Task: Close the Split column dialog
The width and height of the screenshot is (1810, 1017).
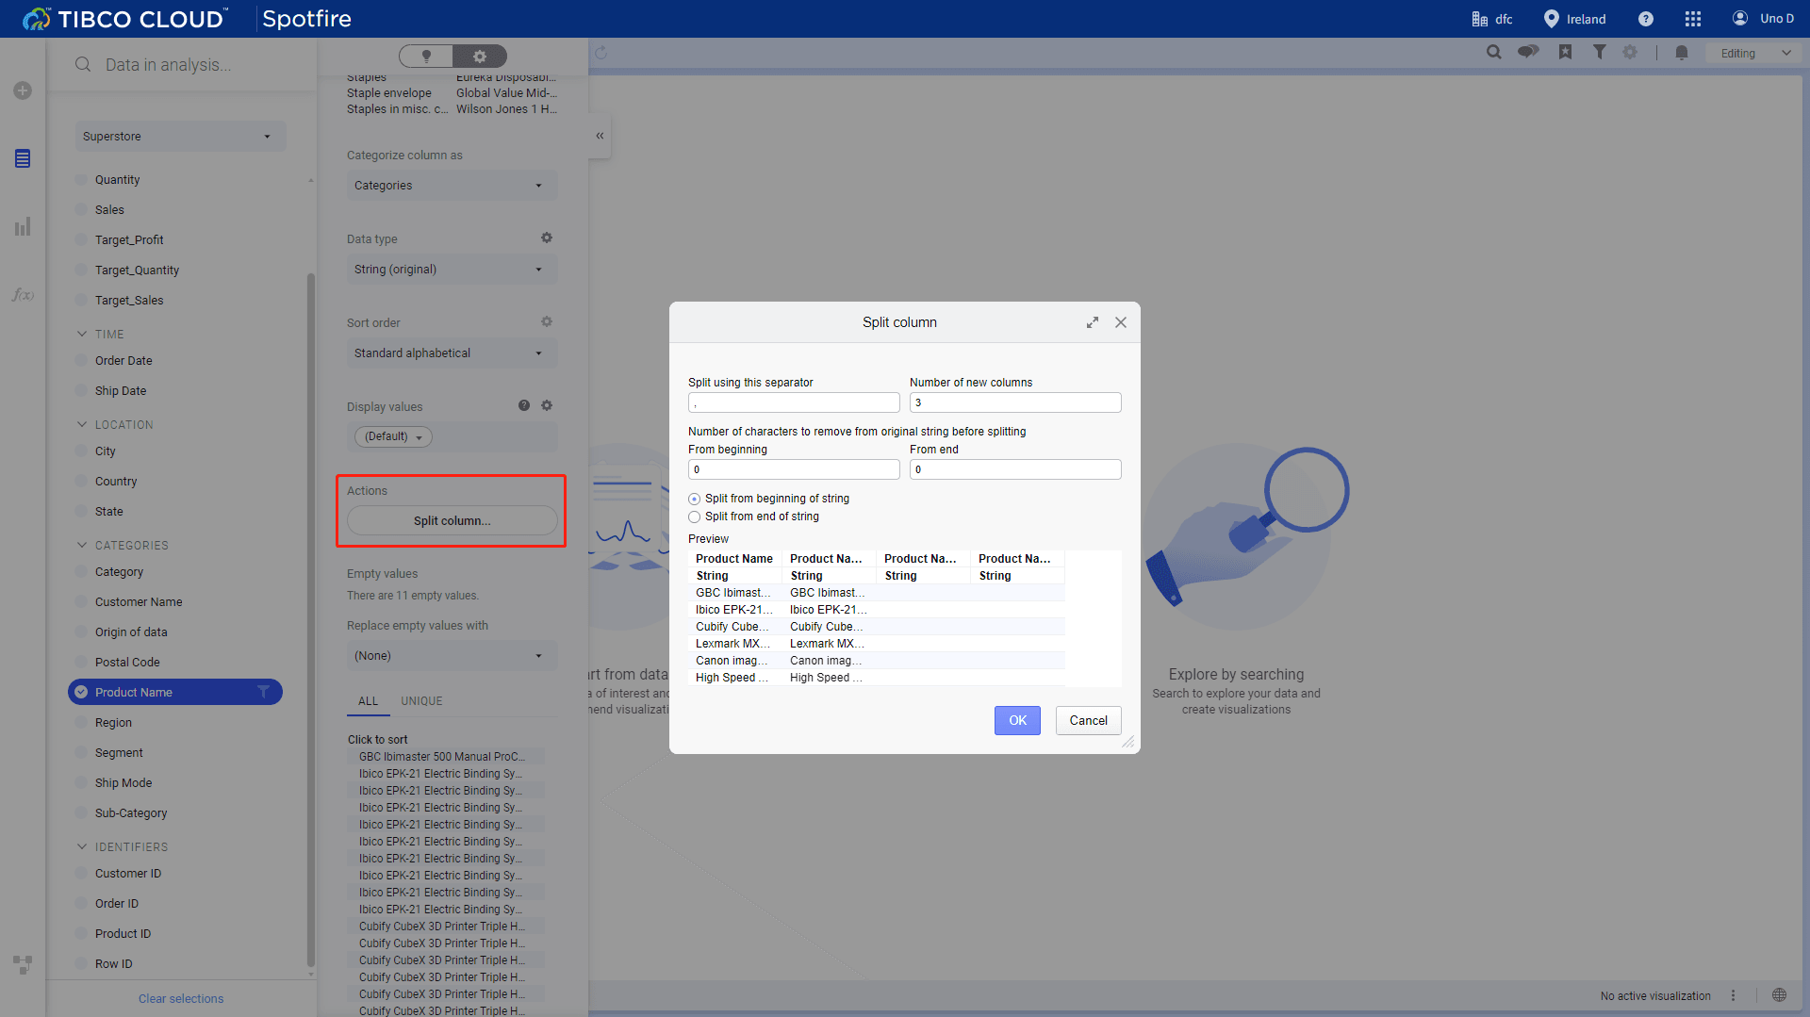Action: coord(1121,322)
